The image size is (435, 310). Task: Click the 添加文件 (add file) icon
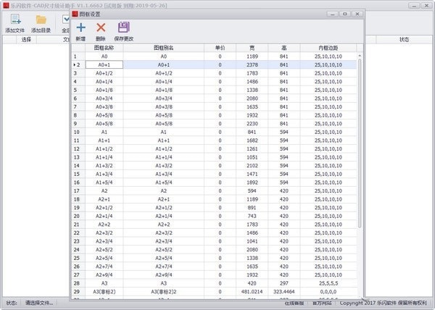click(14, 21)
